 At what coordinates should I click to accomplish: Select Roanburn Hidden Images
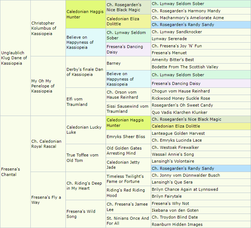pos(177,224)
